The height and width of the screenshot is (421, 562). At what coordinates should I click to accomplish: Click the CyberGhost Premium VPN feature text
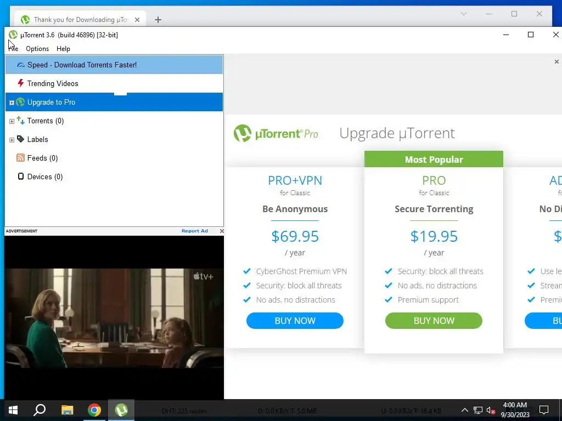point(301,271)
